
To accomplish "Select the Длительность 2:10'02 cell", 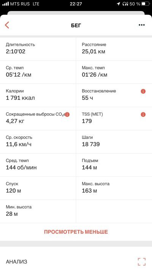I will pyautogui.click(x=38, y=49).
